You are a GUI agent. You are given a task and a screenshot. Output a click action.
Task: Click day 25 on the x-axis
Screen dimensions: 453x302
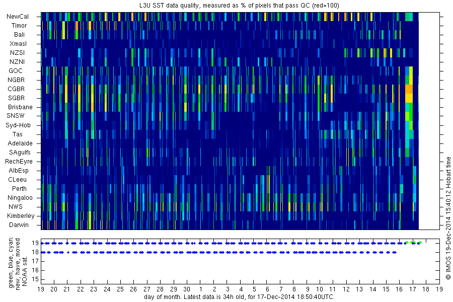120,289
